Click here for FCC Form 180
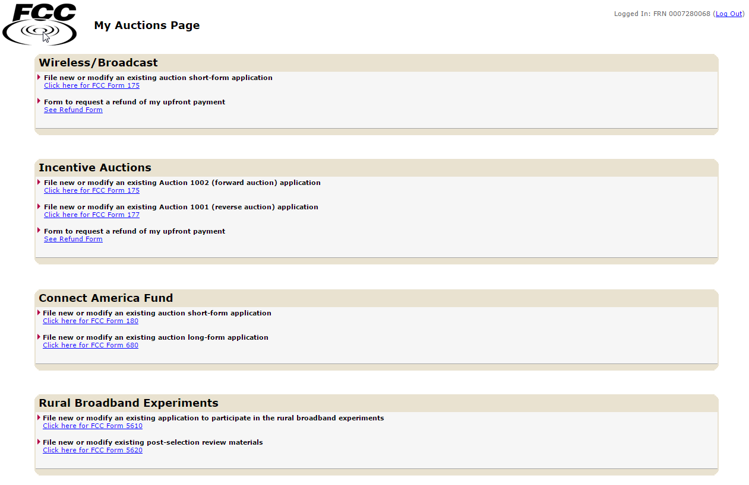 coord(90,321)
